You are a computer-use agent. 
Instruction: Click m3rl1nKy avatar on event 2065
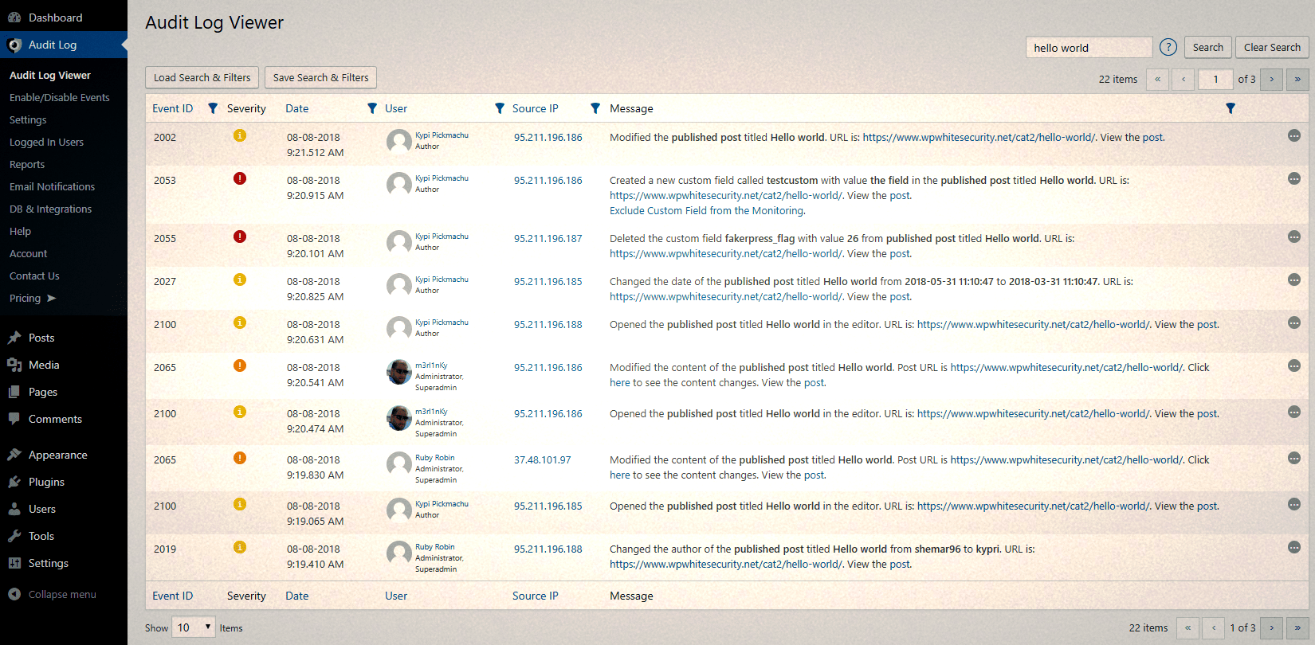398,372
